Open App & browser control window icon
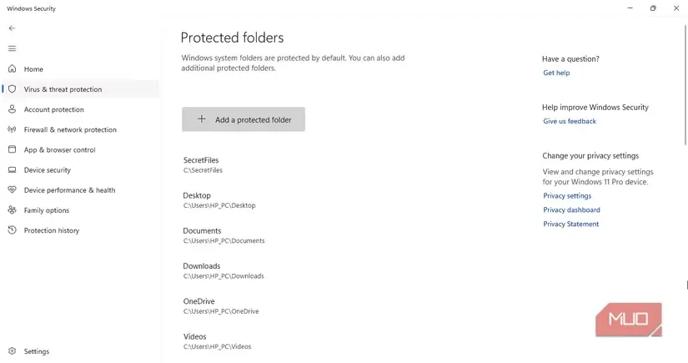Viewport: 688px width, 363px height. click(x=12, y=149)
